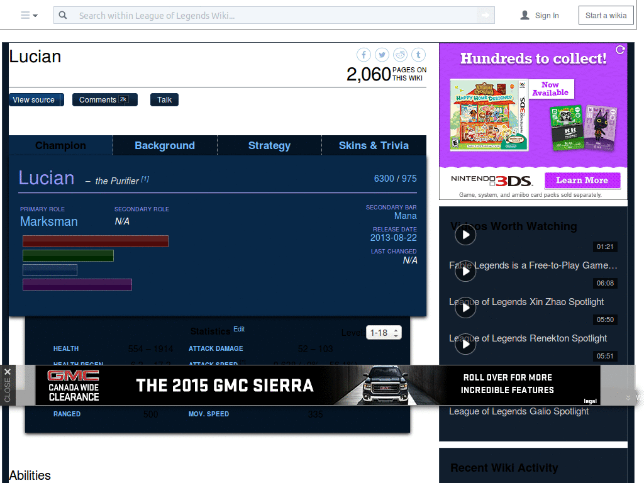Click the GMC Sierra banner advertisement
The width and height of the screenshot is (644, 483).
click(x=318, y=386)
